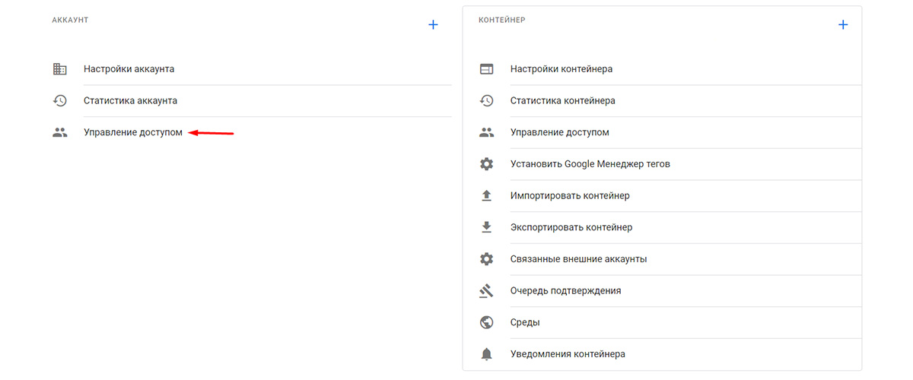Click the plus icon in Контейнер header
913x380 pixels.
pyautogui.click(x=843, y=24)
